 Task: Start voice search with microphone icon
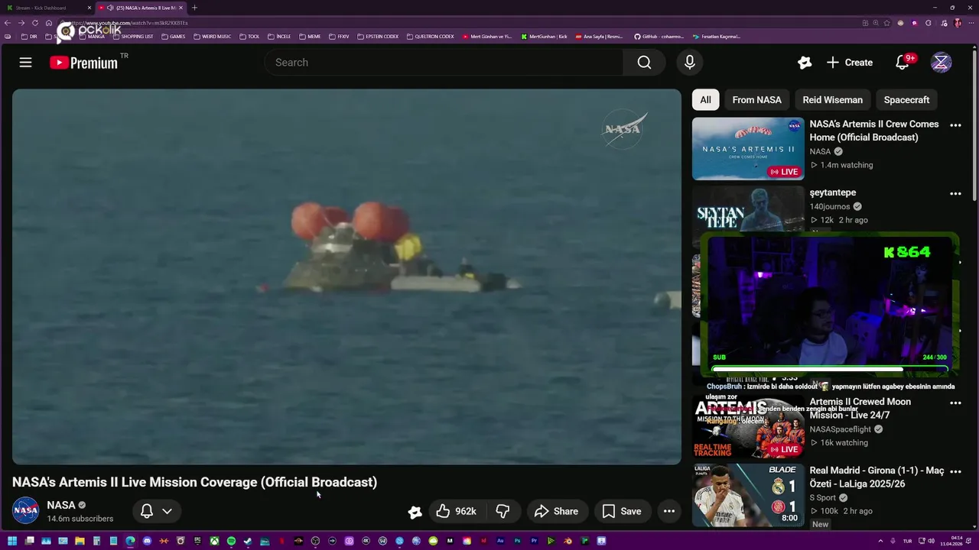point(690,63)
